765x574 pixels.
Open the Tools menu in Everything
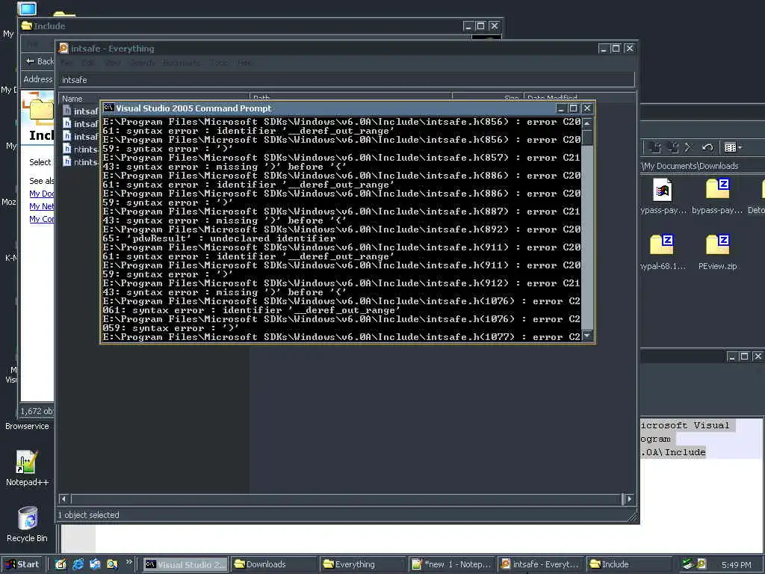pyautogui.click(x=219, y=63)
